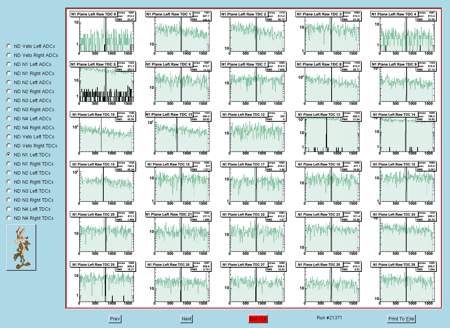Show ND N4 Right TDCs
Viewport: 450px width, 328px height.
click(x=9, y=218)
